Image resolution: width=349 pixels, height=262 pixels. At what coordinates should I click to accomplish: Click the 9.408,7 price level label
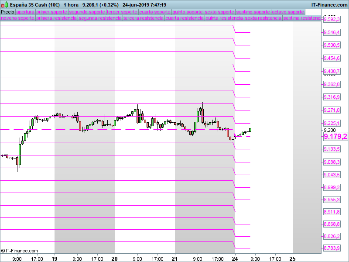[332, 71]
